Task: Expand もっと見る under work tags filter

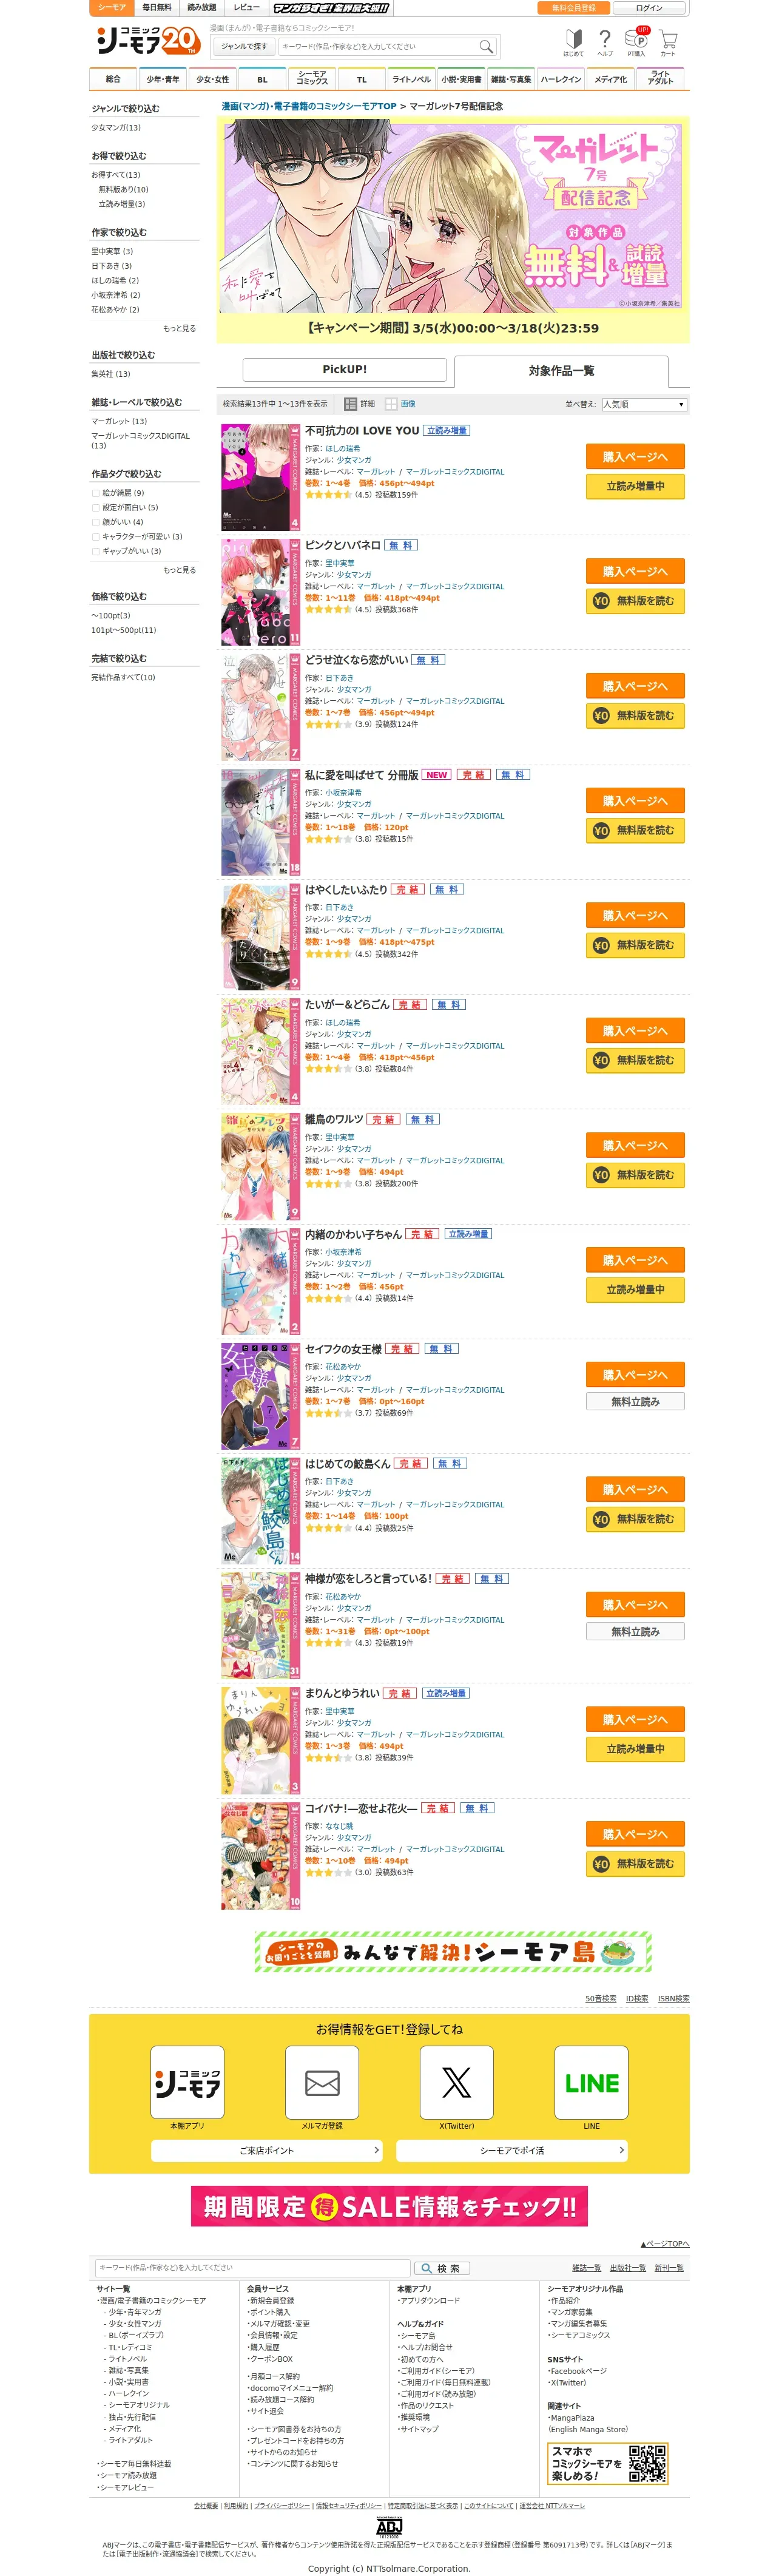Action: pyautogui.click(x=180, y=570)
